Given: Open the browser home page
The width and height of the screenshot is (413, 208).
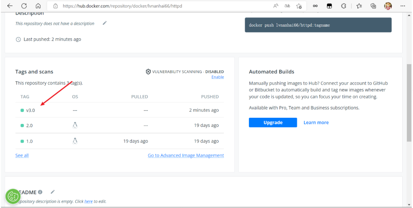Looking at the screenshot, I should pos(38,6).
